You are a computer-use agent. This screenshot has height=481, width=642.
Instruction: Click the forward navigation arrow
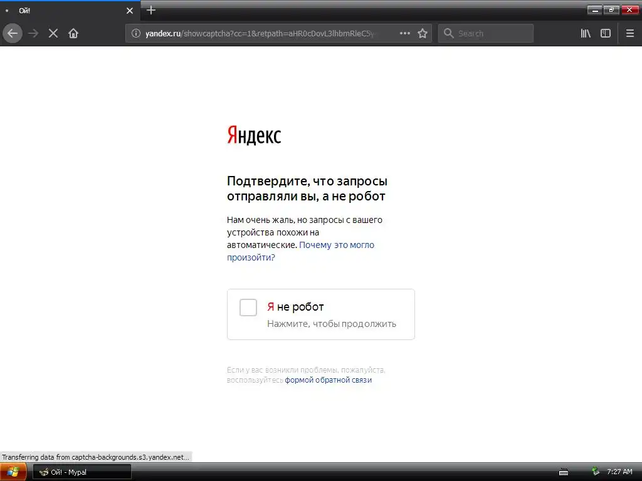(33, 33)
